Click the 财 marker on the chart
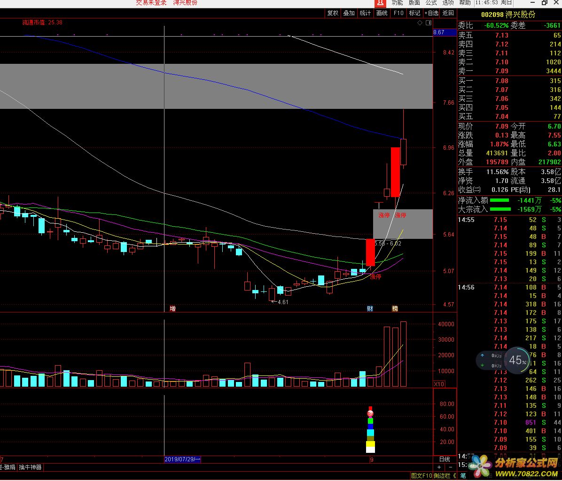 (x=370, y=308)
